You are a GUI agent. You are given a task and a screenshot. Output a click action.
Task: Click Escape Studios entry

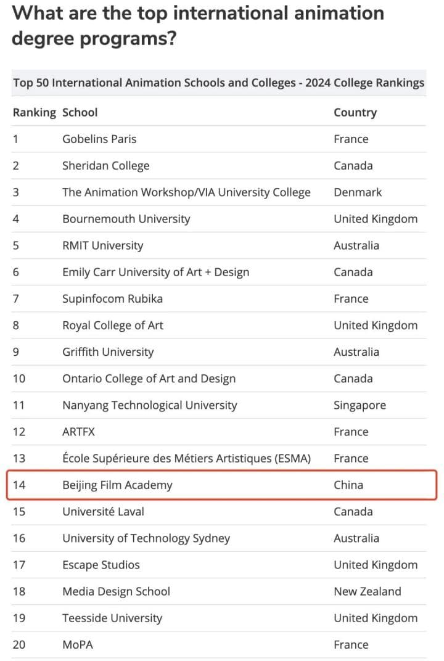click(101, 565)
